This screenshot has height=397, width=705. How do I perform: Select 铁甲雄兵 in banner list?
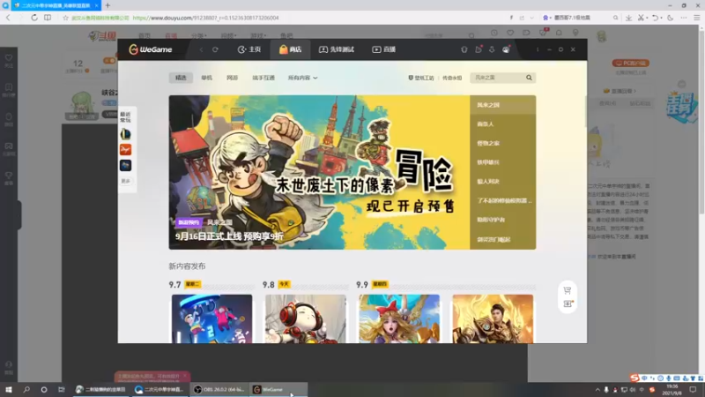502,162
